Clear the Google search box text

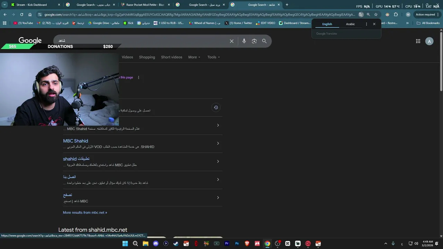point(232,41)
